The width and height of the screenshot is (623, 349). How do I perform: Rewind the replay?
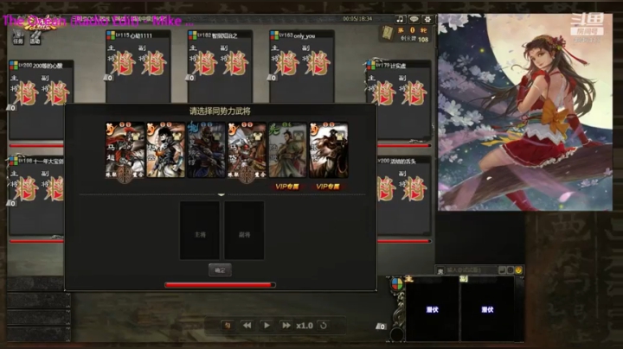point(247,326)
